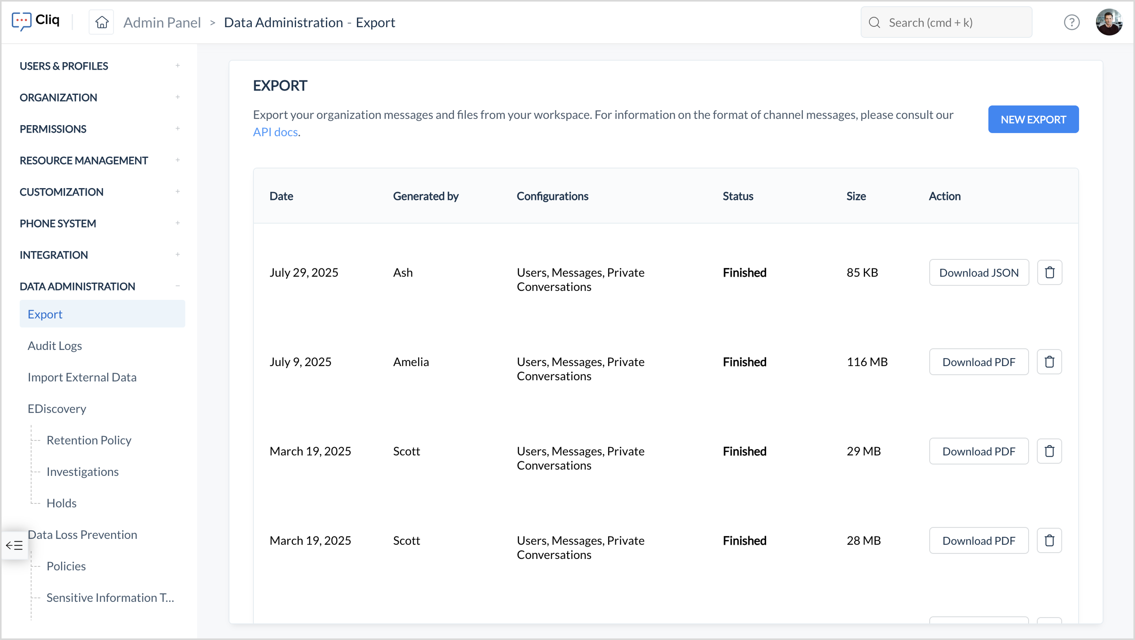Expand the Customization section
The image size is (1135, 640).
178,191
